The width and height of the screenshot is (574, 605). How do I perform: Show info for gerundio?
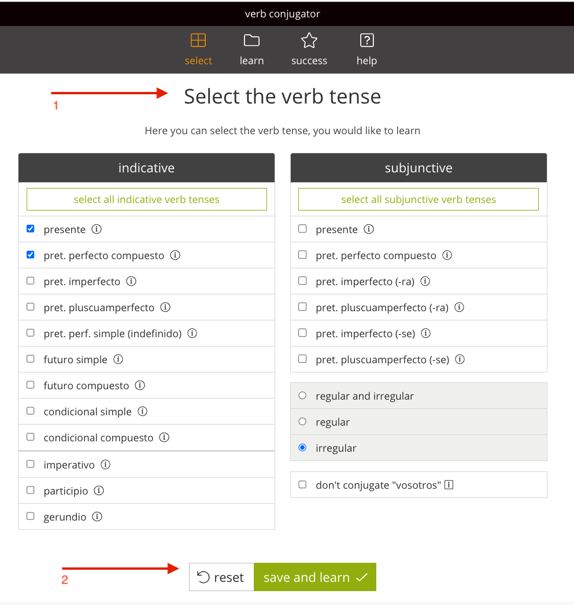97,517
